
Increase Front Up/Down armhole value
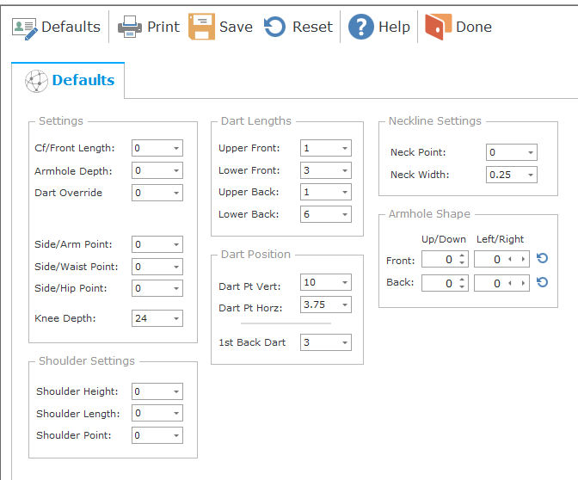[x=462, y=255]
